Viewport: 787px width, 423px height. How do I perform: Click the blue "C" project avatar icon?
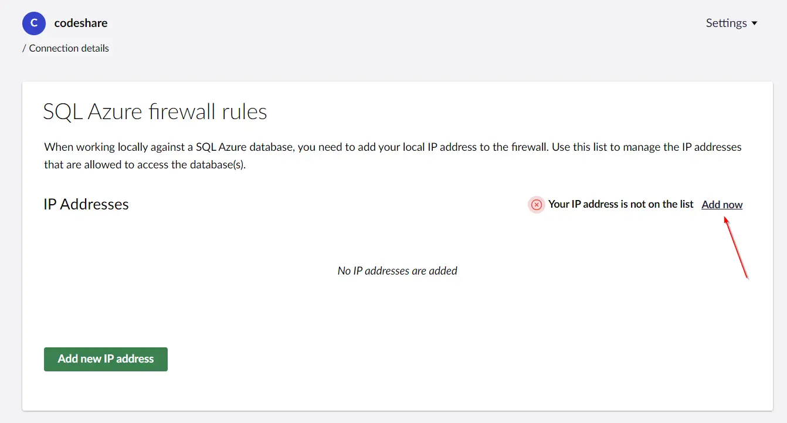[x=34, y=23]
